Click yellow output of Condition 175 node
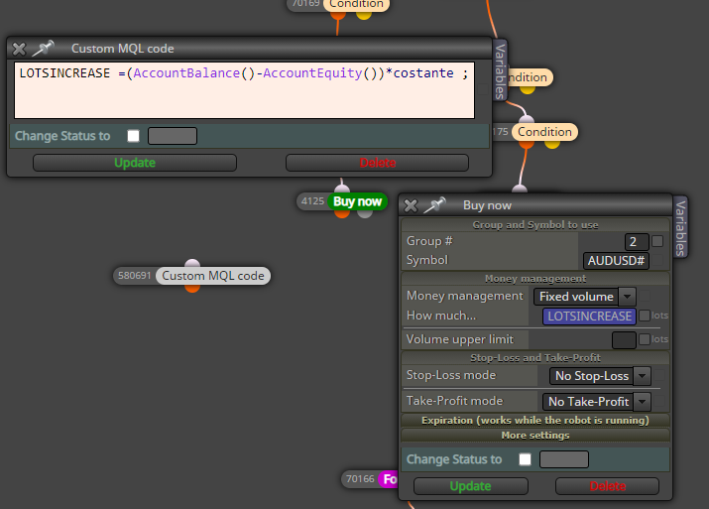709x509 pixels. coord(552,144)
